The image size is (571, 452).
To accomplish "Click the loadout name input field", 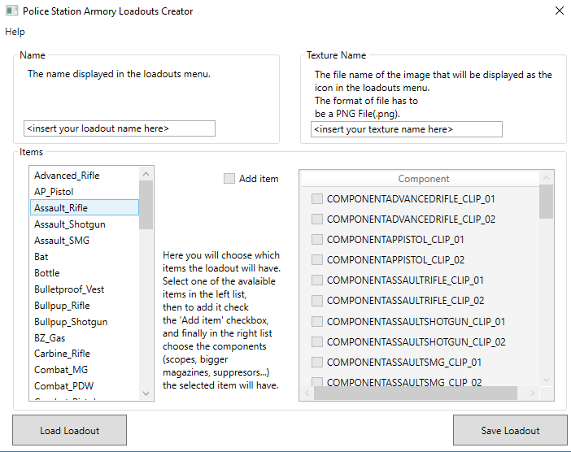I will 120,128.
